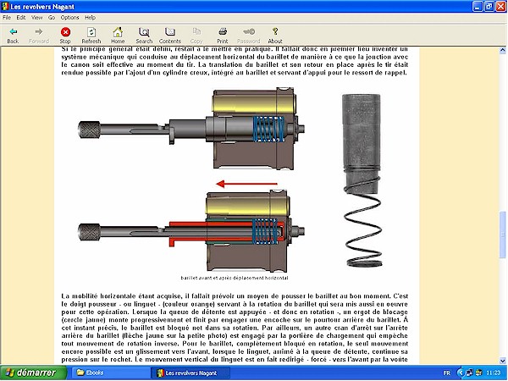Open the Contents toolbar icon
Image resolution: width=508 pixels, height=381 pixels.
170,35
